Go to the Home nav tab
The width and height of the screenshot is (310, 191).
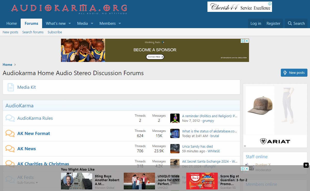point(12,23)
